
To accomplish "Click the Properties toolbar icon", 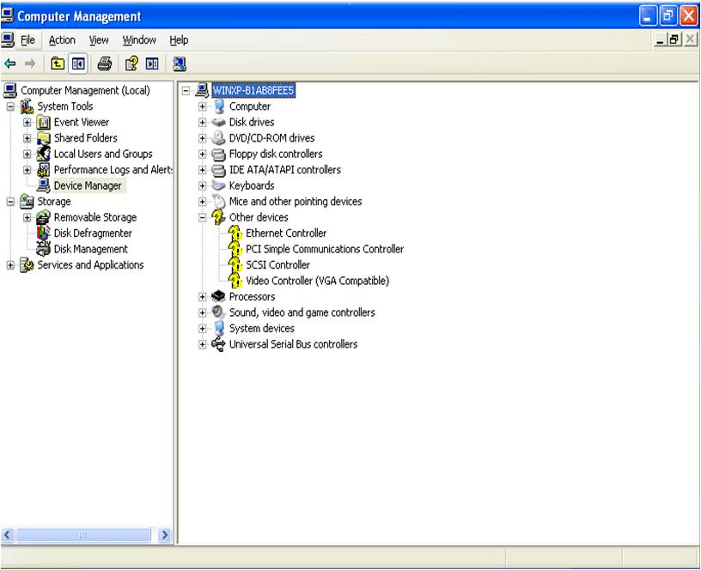I will 131,64.
